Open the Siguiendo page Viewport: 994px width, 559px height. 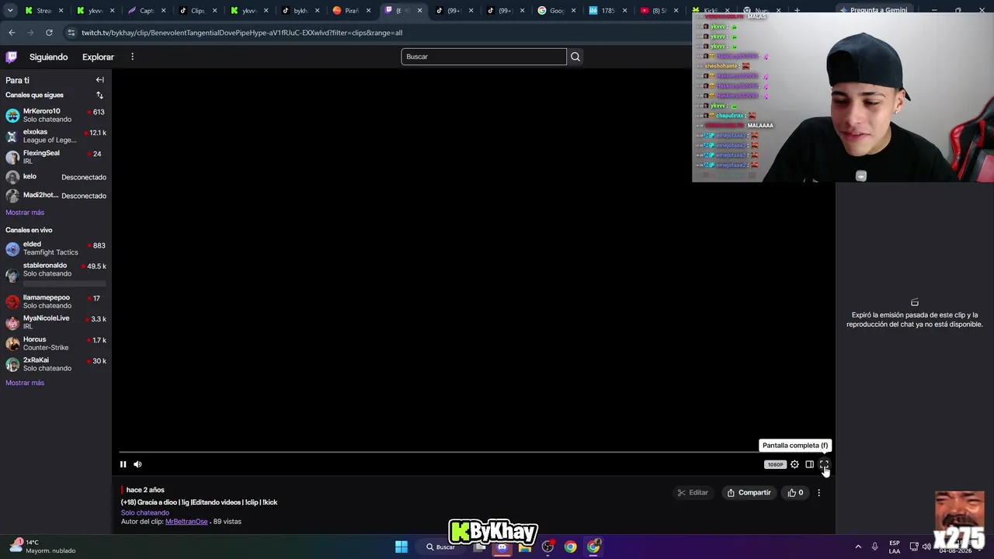(x=48, y=57)
